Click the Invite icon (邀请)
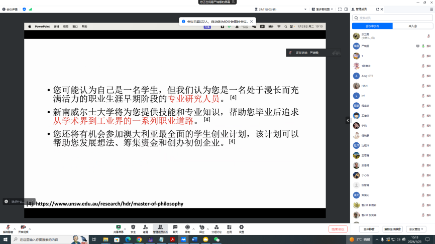Image resolution: width=435 pixels, height=244 pixels. [x=146, y=228]
